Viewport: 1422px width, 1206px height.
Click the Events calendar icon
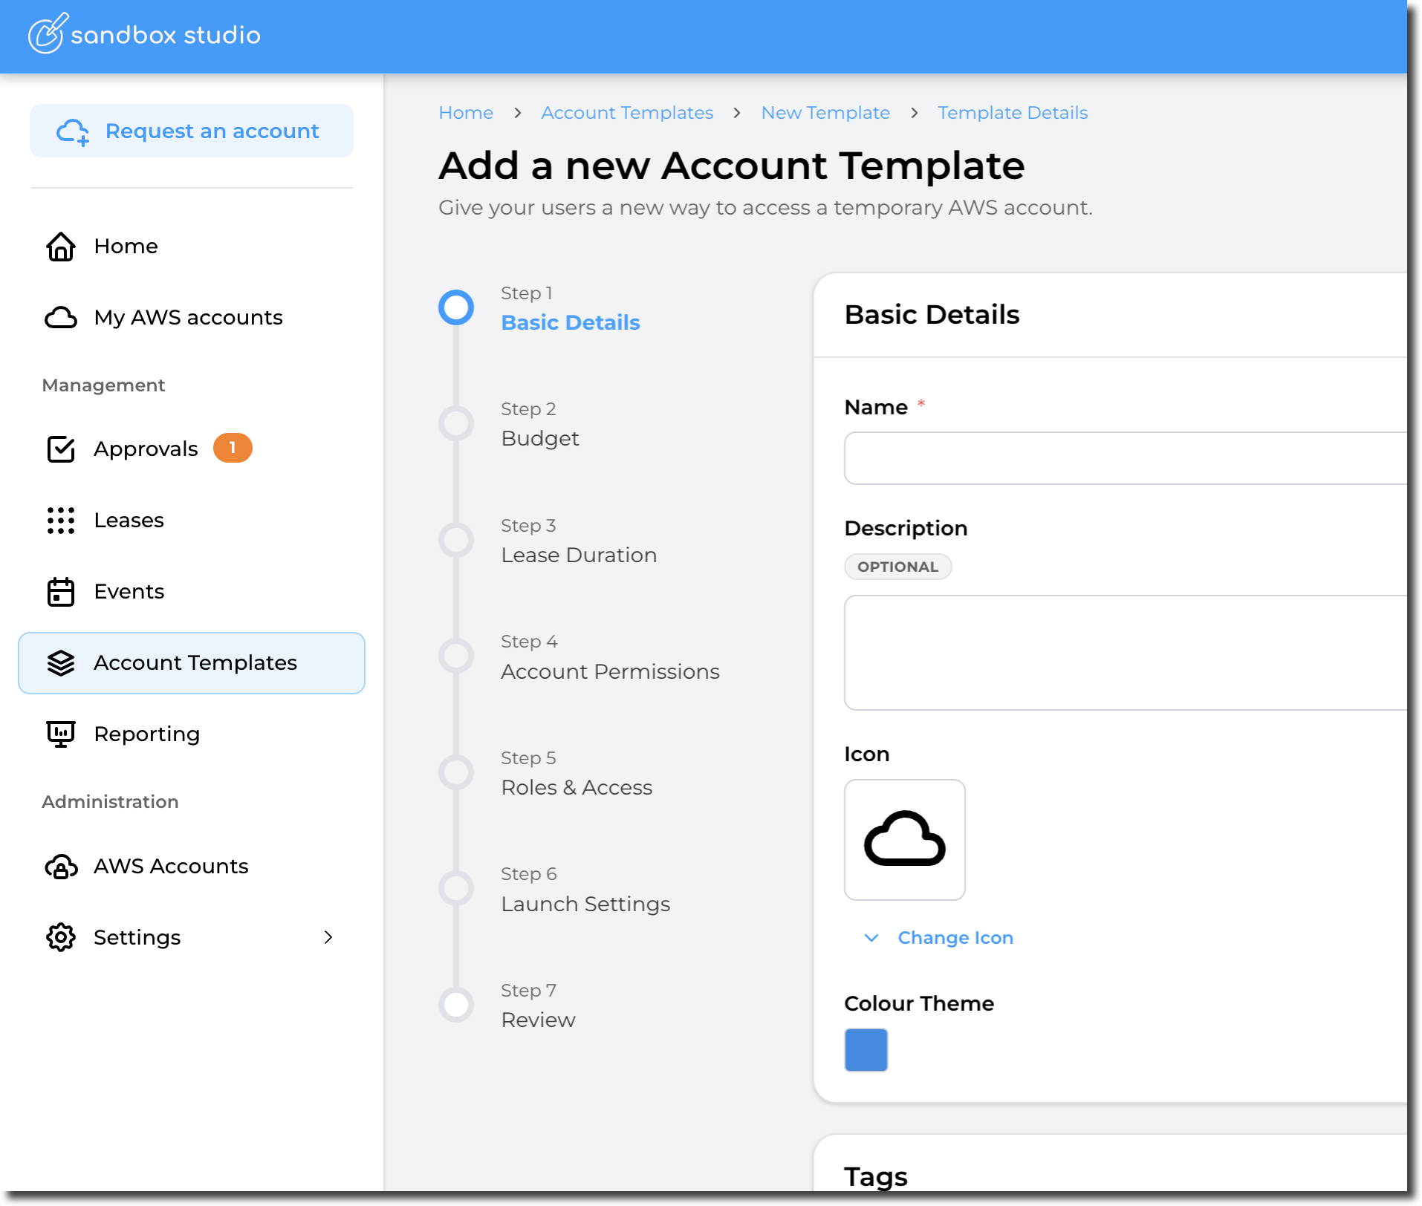[x=61, y=592]
